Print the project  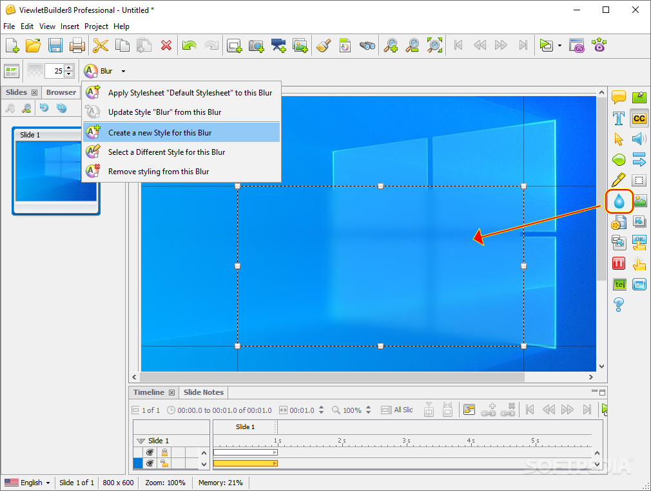tap(77, 45)
